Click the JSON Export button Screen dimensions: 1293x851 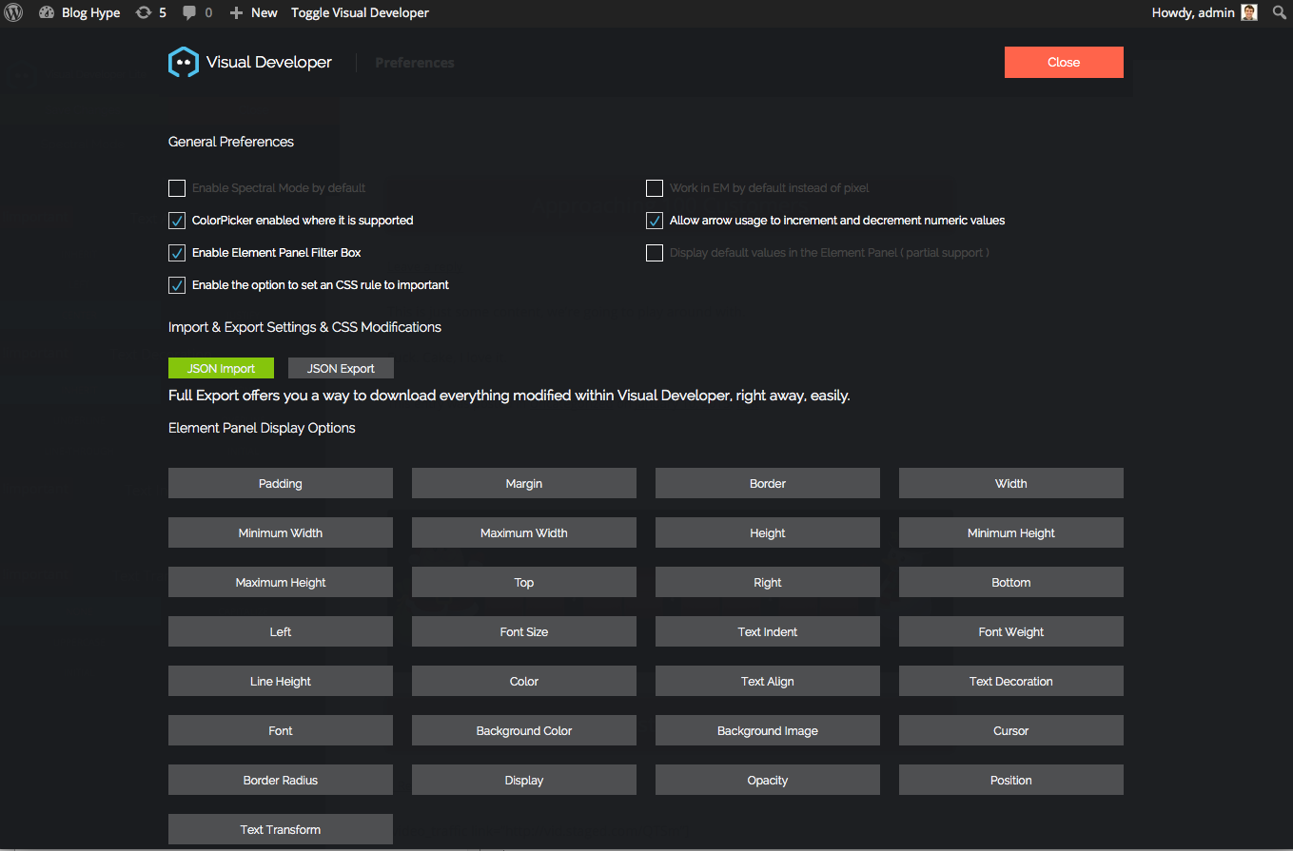341,368
